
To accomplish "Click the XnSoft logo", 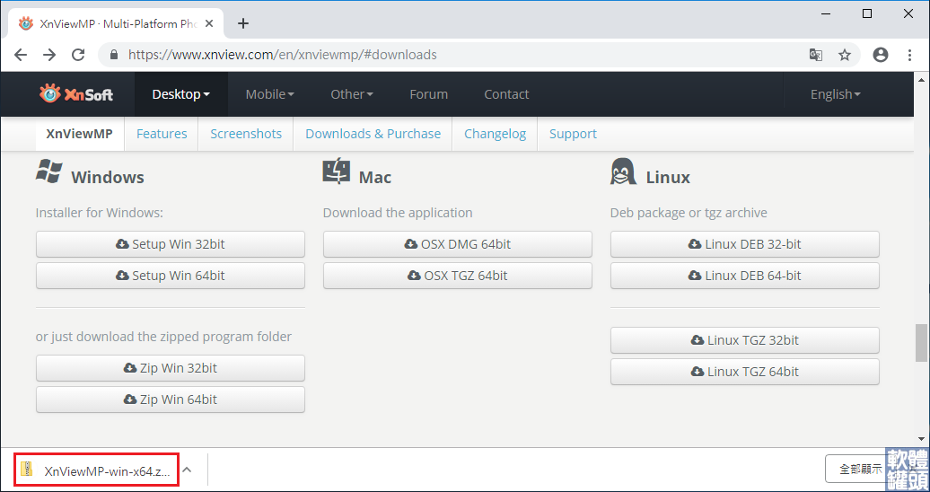I will point(76,93).
